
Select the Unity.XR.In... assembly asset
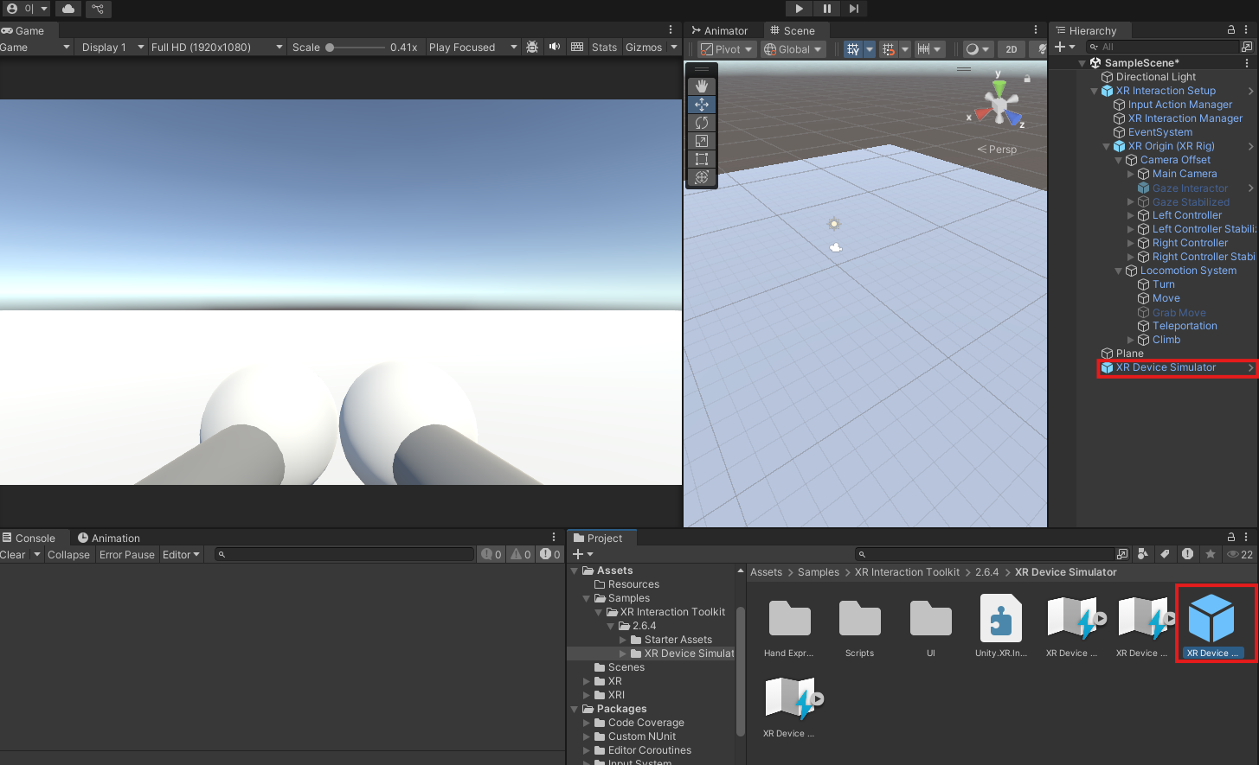1000,626
